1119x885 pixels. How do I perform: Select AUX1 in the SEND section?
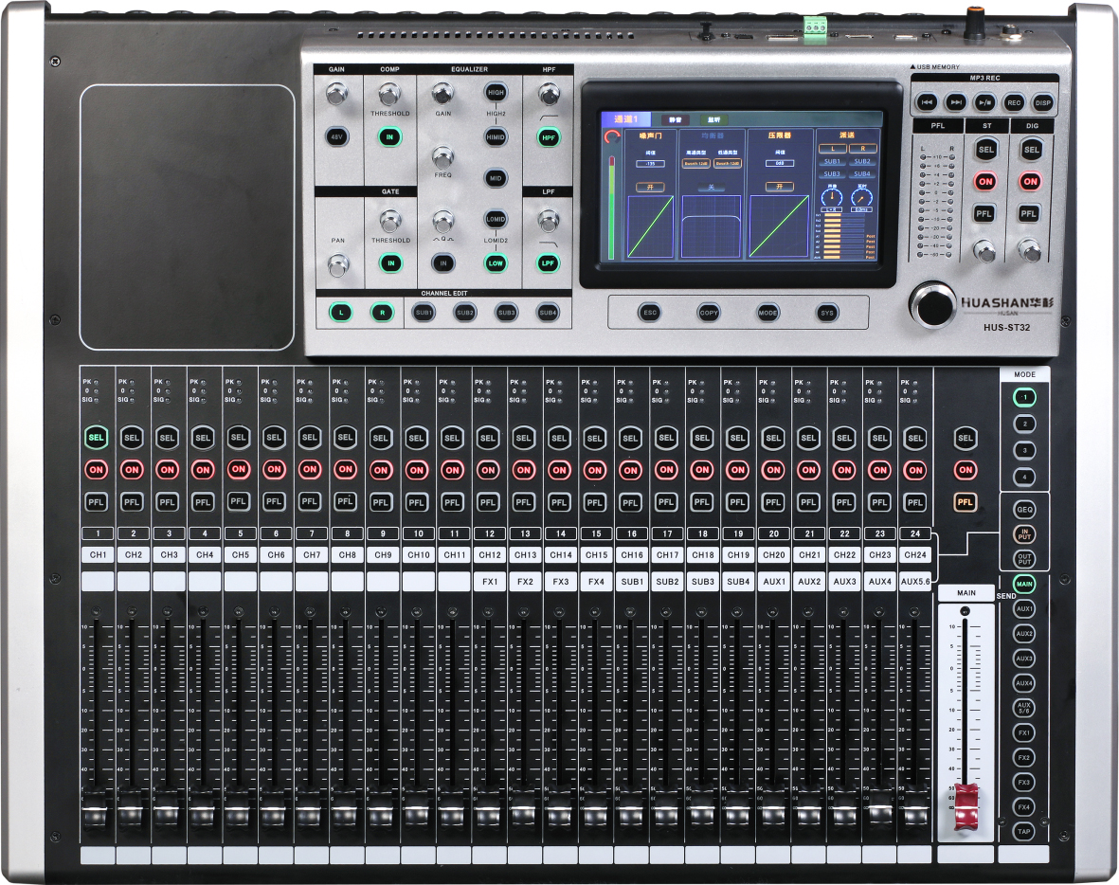(x=1024, y=609)
